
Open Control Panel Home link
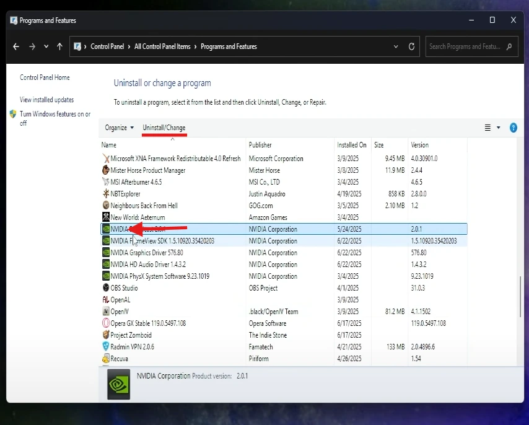45,77
